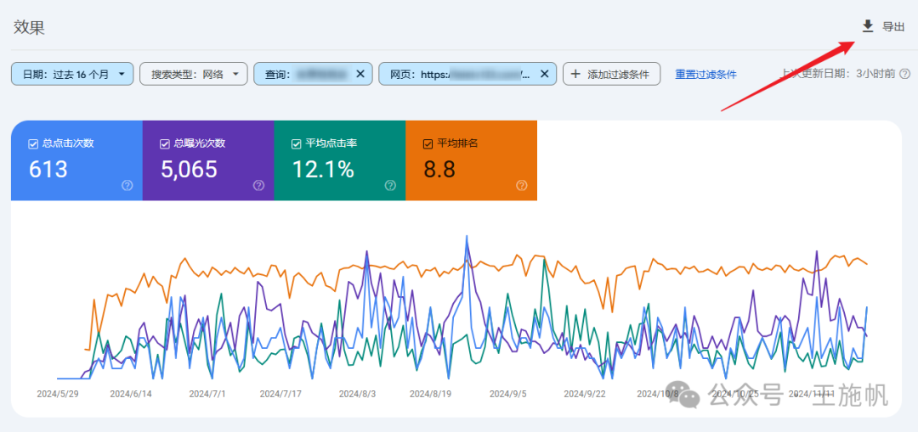Open the 日期: 过去 16 个月 filter
The width and height of the screenshot is (918, 432).
pos(72,74)
